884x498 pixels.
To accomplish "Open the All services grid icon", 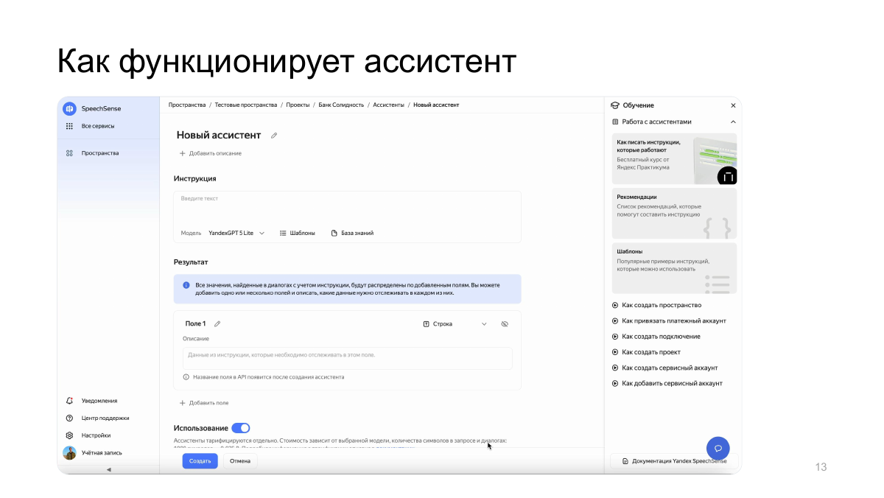I will point(69,126).
